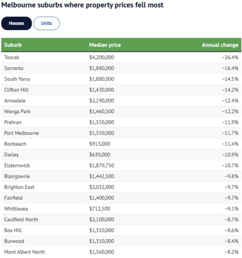The width and height of the screenshot is (242, 258).
Task: Click the Annual change column header
Action: (x=220, y=45)
